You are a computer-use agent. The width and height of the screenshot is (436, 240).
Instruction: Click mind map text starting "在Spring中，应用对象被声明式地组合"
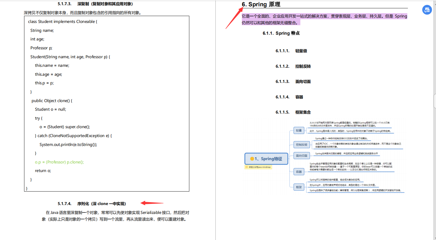[x=343, y=185]
